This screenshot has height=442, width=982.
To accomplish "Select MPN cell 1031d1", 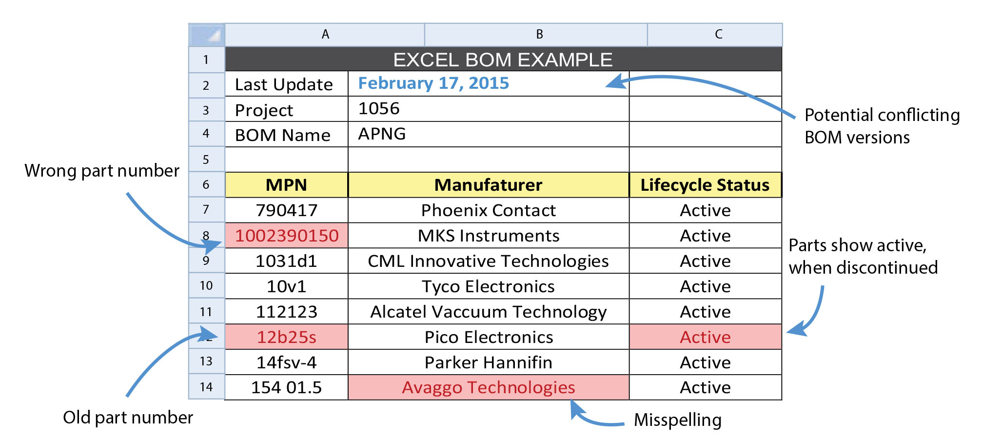I will click(287, 261).
